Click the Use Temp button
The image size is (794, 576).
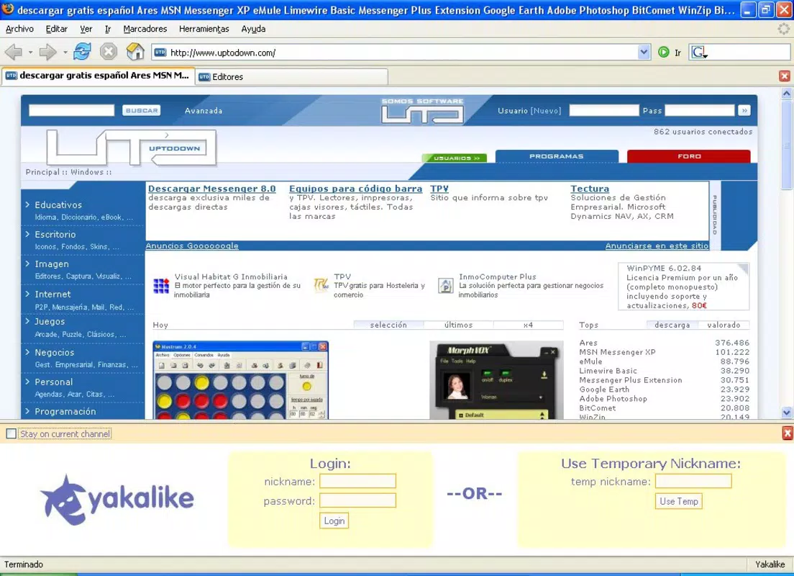(x=678, y=501)
